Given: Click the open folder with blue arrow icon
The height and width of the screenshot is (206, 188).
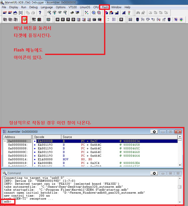Looking at the screenshot, I should (15, 13).
